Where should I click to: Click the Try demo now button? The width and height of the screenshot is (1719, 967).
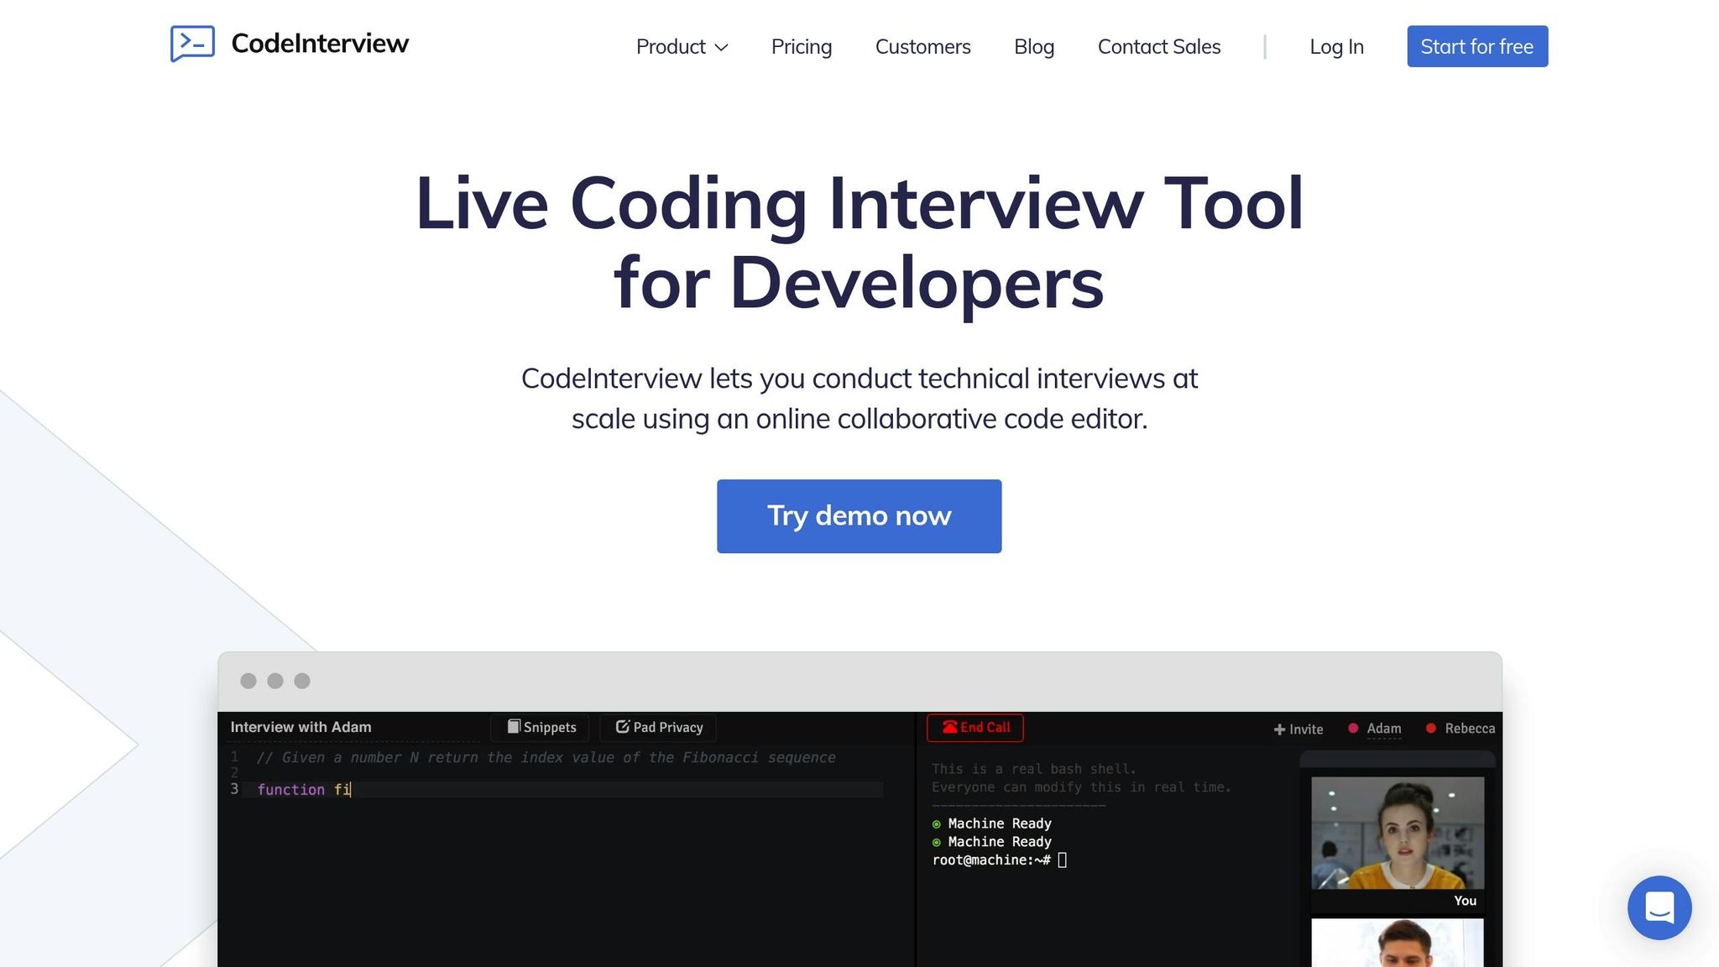(x=859, y=515)
